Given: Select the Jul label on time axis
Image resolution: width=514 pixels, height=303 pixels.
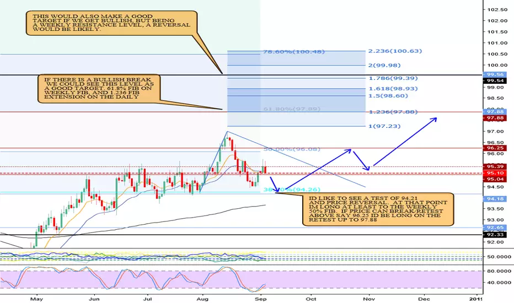Looking at the screenshot, I should pyautogui.click(x=148, y=299).
